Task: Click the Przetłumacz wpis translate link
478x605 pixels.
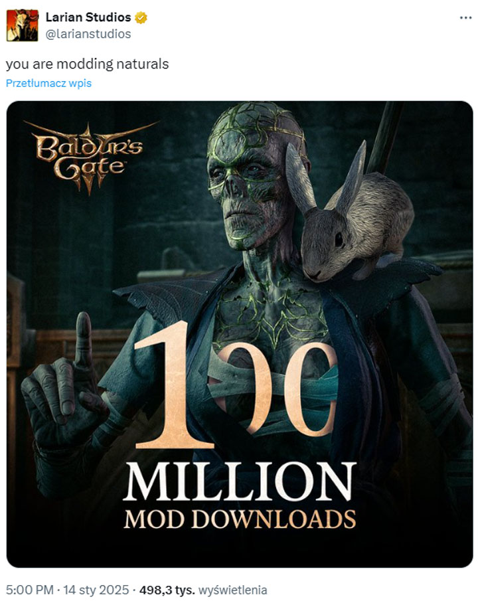Action: pos(48,83)
